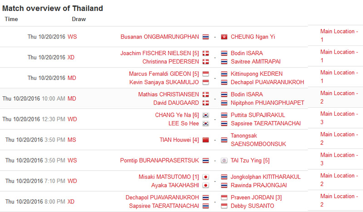Click Denmark flag next to David DAUGAARD
This screenshot has width=363, height=212.
tap(206, 103)
